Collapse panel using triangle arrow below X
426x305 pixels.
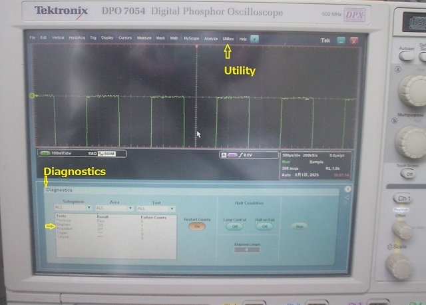click(x=347, y=197)
